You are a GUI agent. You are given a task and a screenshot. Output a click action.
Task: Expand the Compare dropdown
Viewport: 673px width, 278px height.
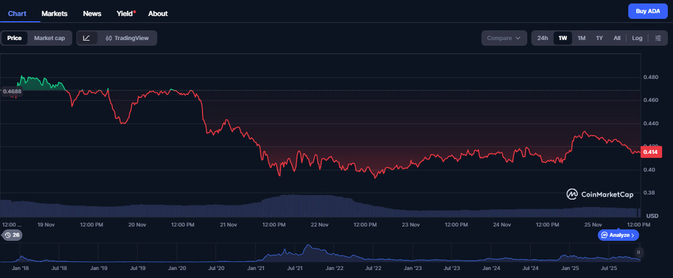click(504, 38)
